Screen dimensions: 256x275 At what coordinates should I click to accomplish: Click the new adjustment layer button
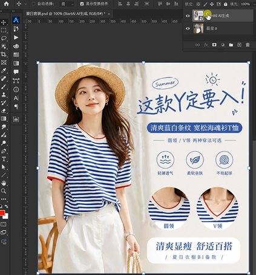click(223, 45)
